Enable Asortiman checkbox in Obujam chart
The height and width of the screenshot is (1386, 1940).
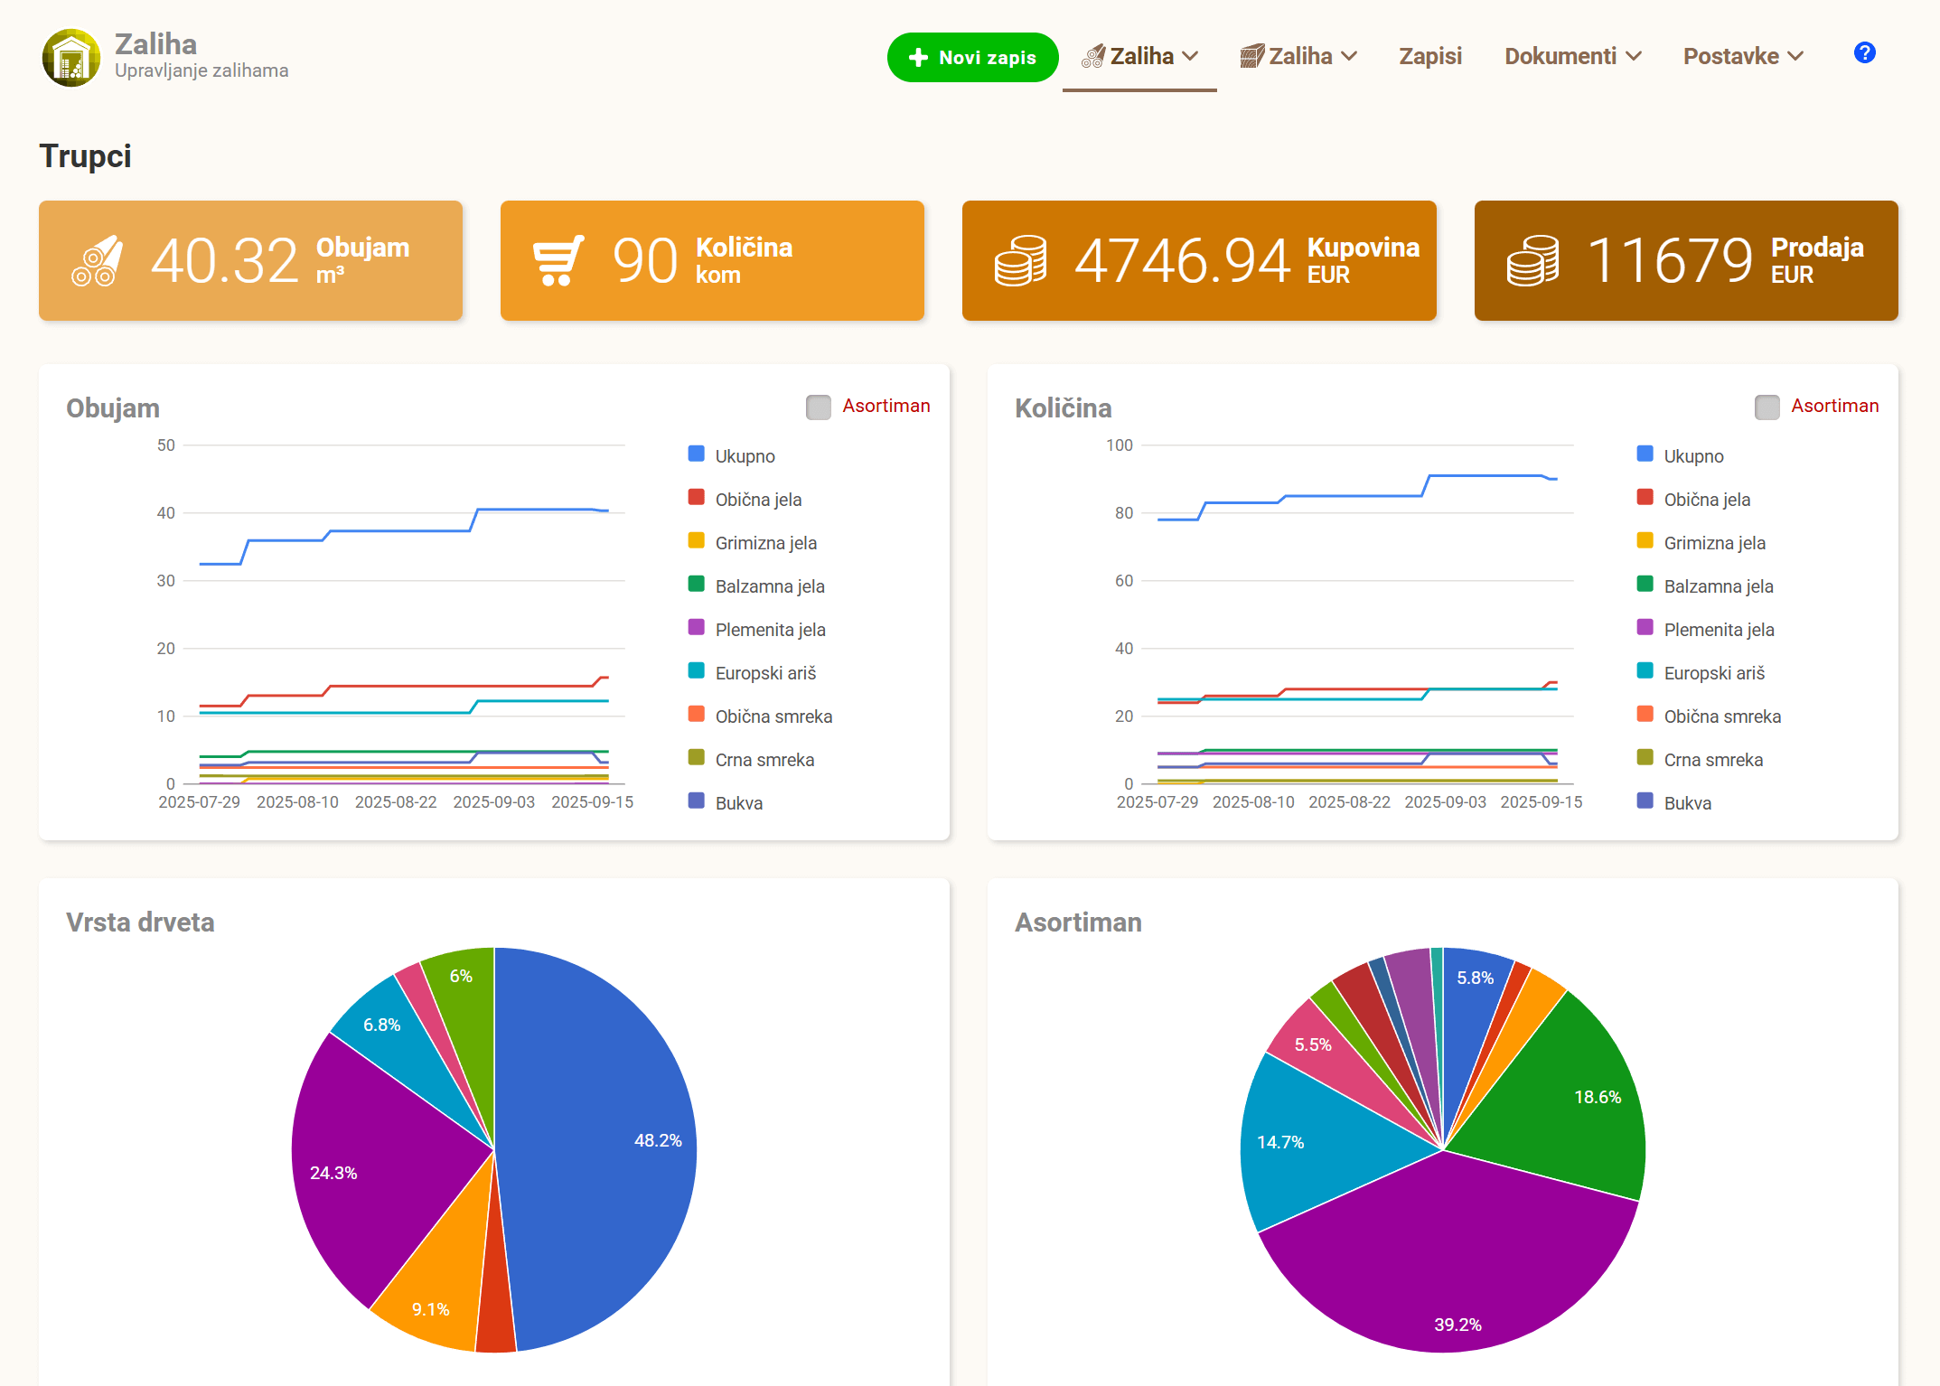[819, 407]
